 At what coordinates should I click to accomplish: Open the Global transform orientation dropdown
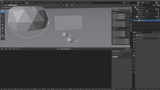58,5
